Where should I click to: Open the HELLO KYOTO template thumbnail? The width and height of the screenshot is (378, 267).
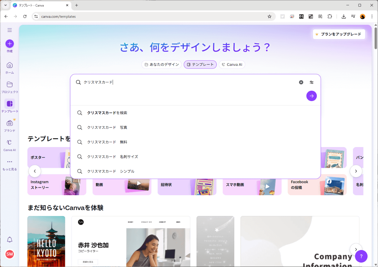(46, 241)
